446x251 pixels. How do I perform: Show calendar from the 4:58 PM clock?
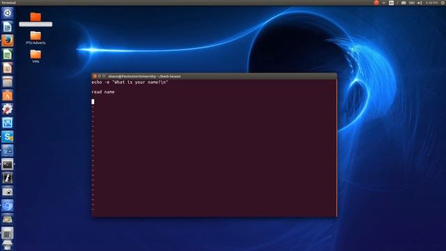click(x=431, y=3)
